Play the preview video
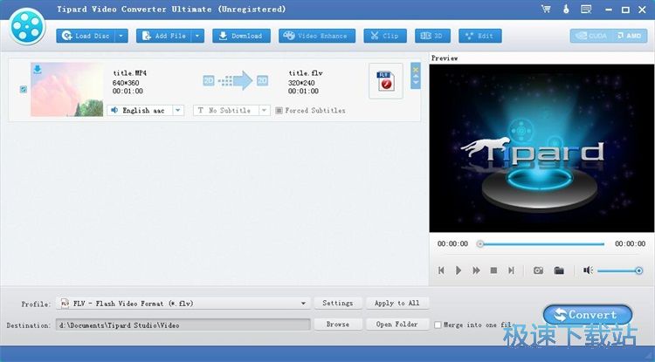 [x=458, y=270]
